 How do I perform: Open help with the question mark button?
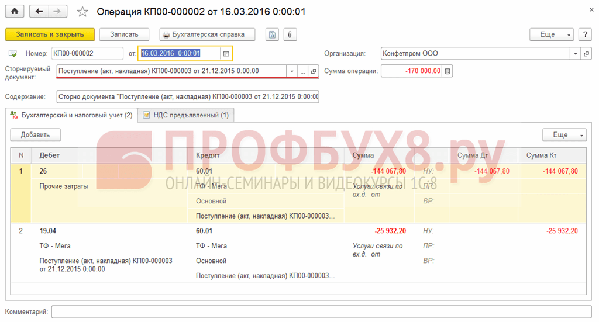pos(585,34)
